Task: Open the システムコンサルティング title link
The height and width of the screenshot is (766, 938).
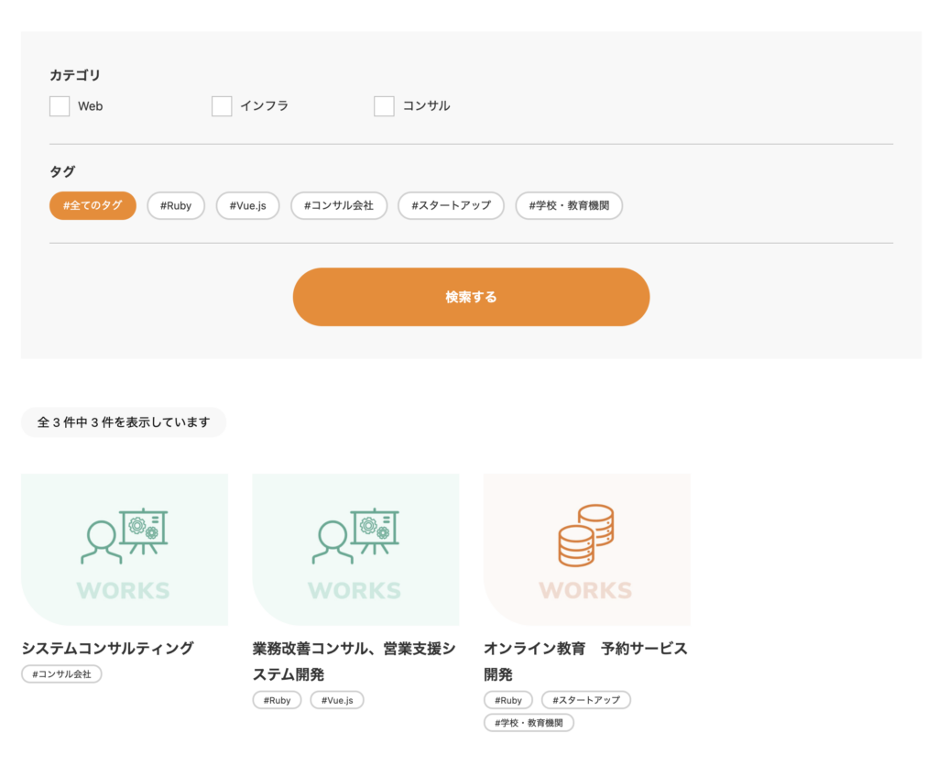Action: 108,649
